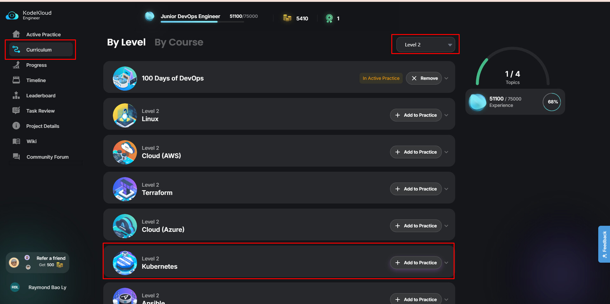Expand the Kubernetes course chevron

(446, 263)
